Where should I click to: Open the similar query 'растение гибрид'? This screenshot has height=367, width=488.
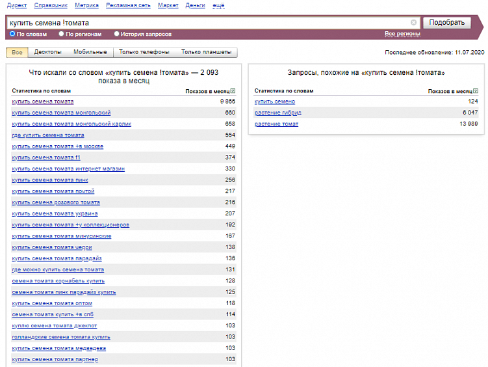pos(278,113)
